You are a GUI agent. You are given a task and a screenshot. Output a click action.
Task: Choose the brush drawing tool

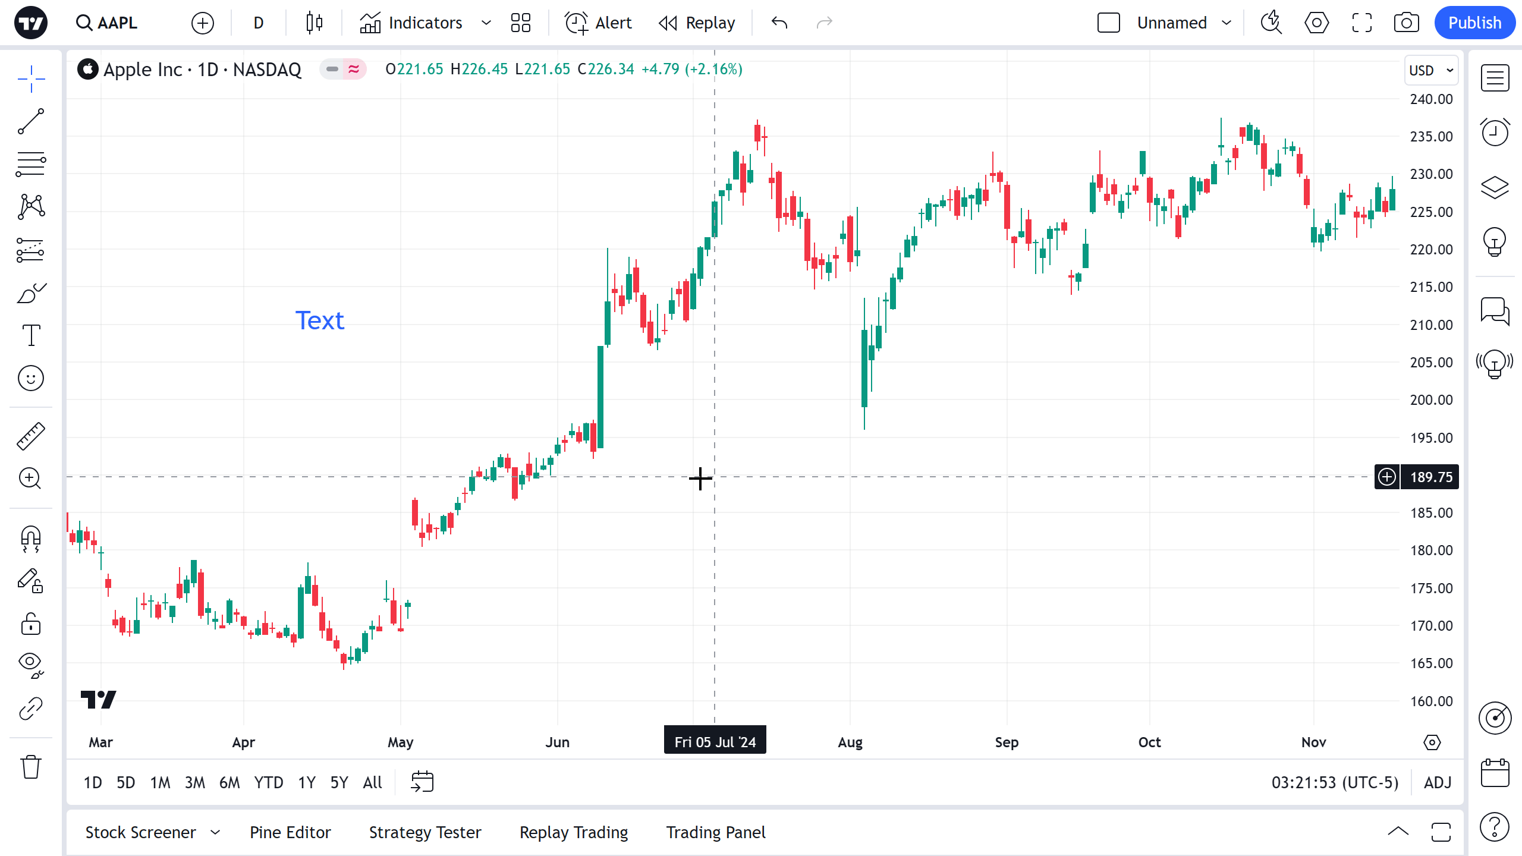pyautogui.click(x=31, y=293)
